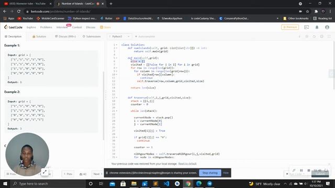Image resolution: width=335 pixels, height=188 pixels.
Task: Collapse the code fold arrow at line 5
Action: pyautogui.click(x=117, y=58)
